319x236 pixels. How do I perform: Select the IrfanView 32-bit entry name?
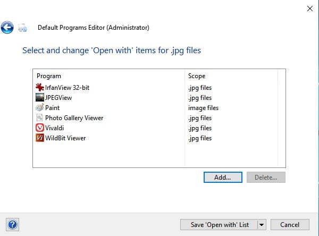tap(67, 88)
